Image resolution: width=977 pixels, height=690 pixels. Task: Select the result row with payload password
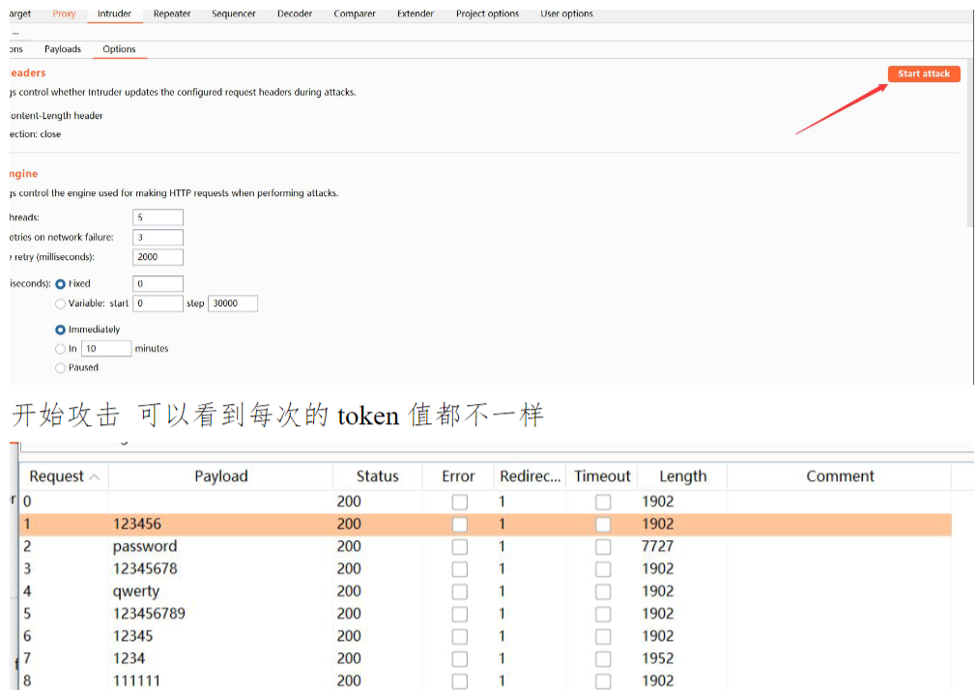[x=145, y=546]
